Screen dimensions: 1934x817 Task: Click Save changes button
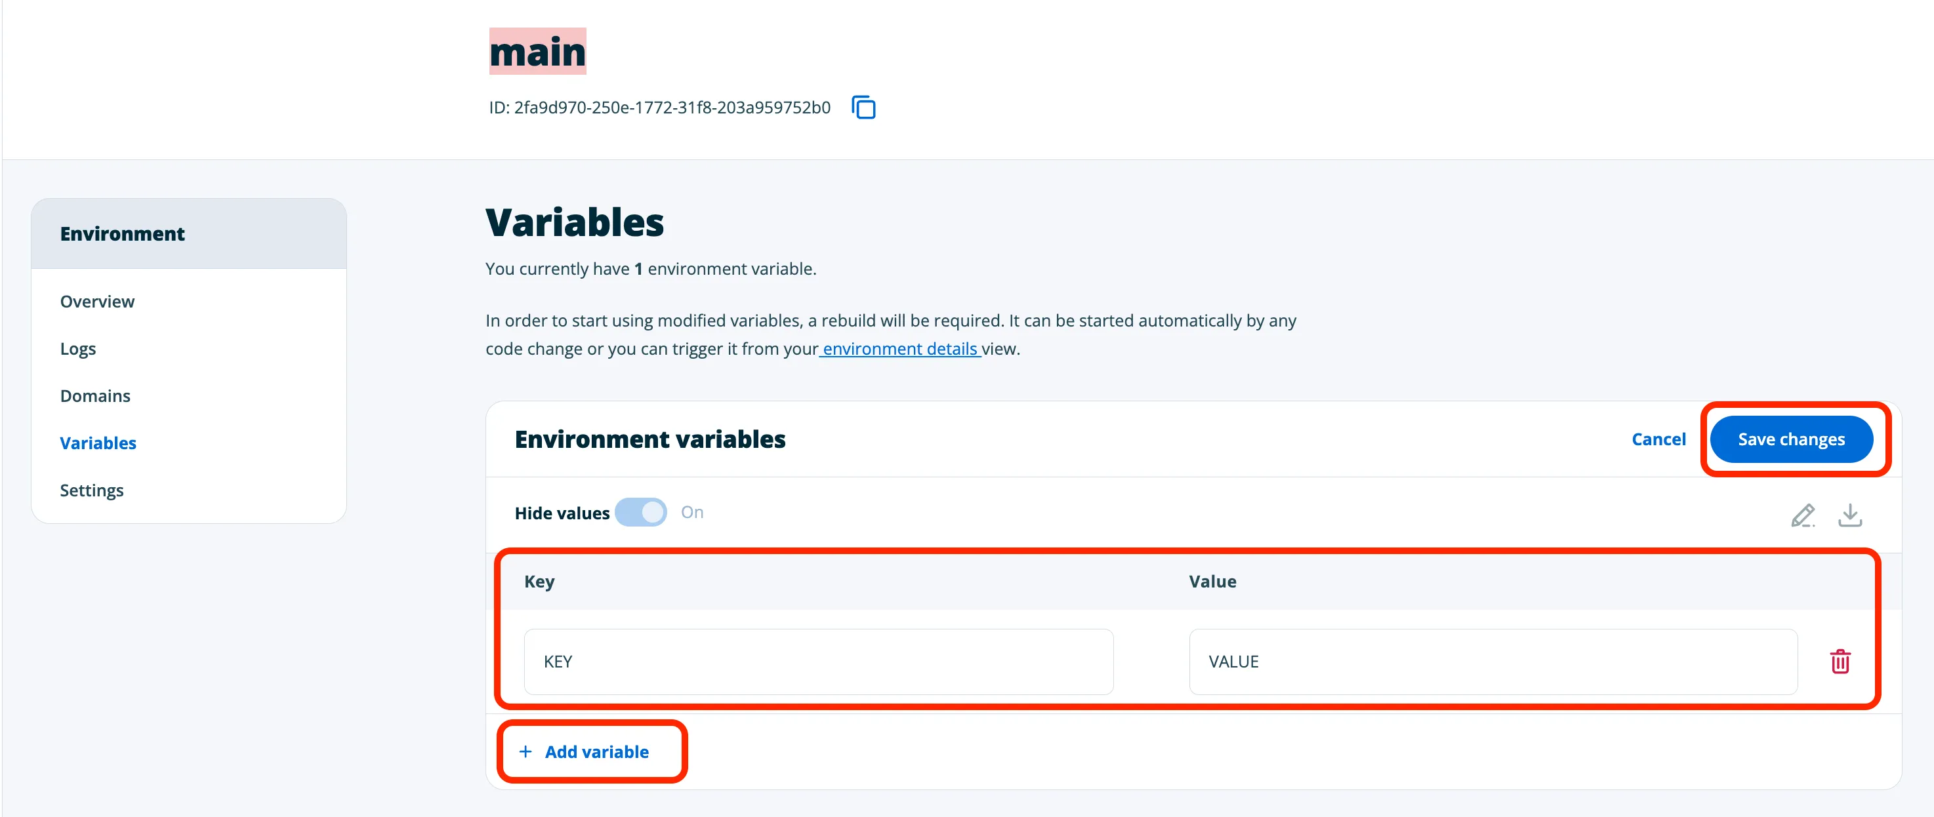tap(1790, 437)
